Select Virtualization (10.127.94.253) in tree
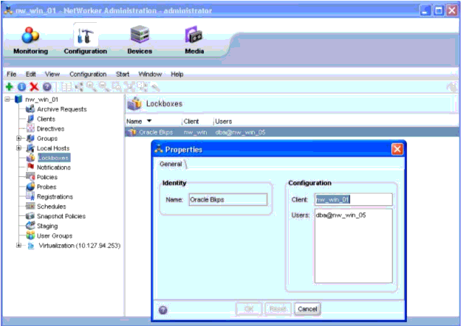Viewport: 461px width, 326px height. pos(80,246)
